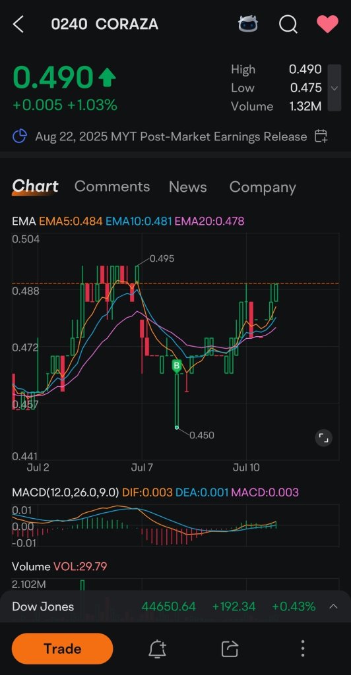351x675 pixels.
Task: Tap the MACD indicator parameters label
Action: coord(65,492)
